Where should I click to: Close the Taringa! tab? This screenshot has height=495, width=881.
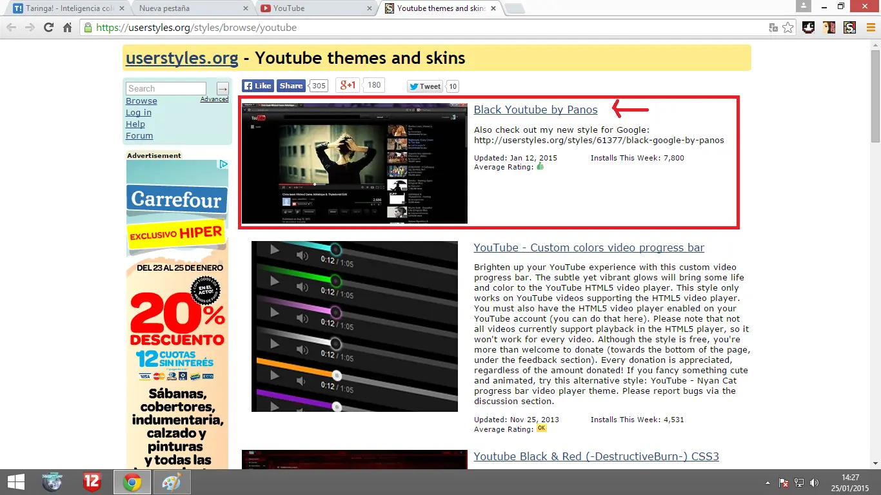[121, 8]
